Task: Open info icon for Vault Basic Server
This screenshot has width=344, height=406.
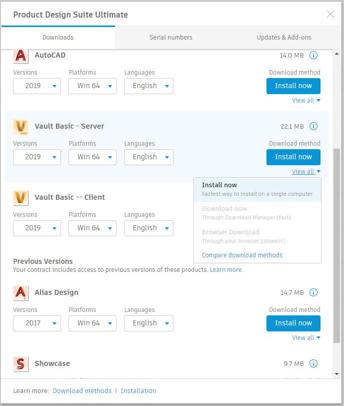Action: [x=313, y=127]
